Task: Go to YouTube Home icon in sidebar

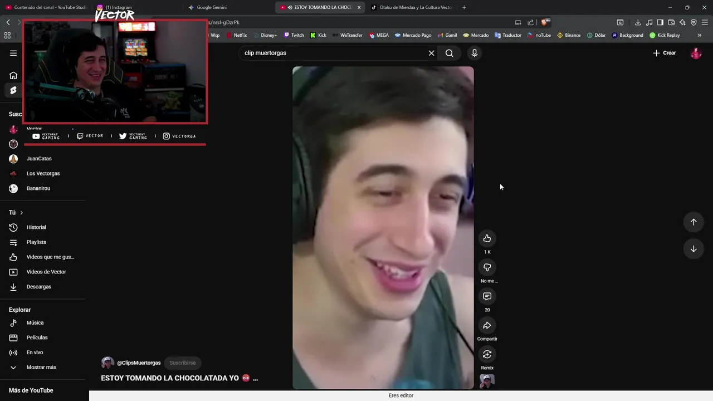Action: click(x=13, y=75)
